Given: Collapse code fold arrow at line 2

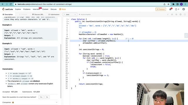Looking at the screenshot, I should [68, 21].
